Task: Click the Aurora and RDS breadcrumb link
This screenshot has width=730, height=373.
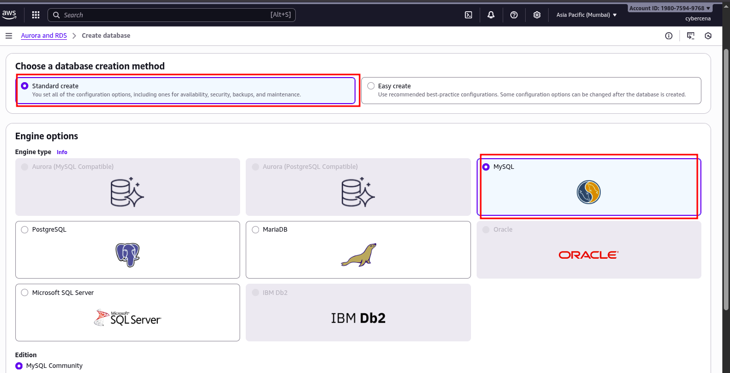Action: pos(44,36)
